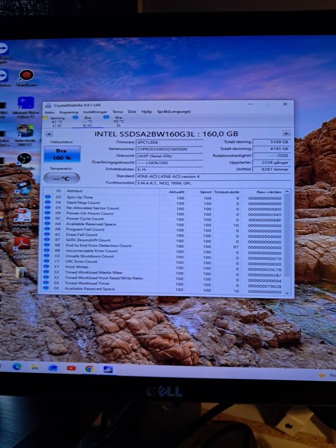Switch to Bra 30 °C G: disk tab

pyautogui.click(x=115, y=121)
